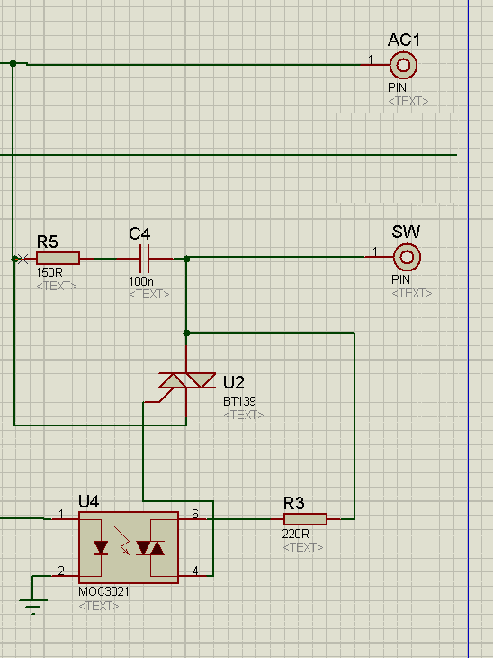Click the junction dot right of C4
Screen dimensions: 493x658
(187, 260)
